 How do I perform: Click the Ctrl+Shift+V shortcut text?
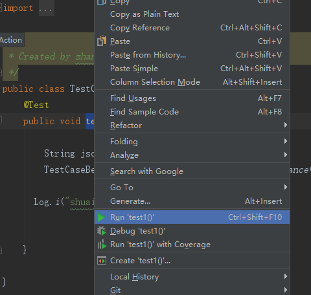coord(259,55)
